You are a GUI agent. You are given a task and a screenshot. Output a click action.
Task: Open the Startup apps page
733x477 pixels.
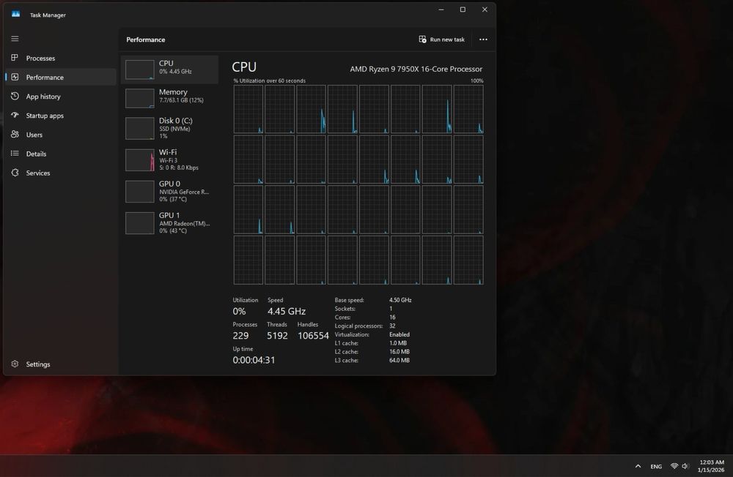pyautogui.click(x=45, y=116)
